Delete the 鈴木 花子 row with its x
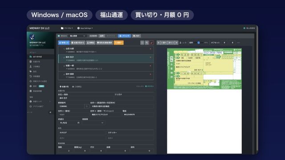This screenshot has width=285, height=160. point(151,57)
